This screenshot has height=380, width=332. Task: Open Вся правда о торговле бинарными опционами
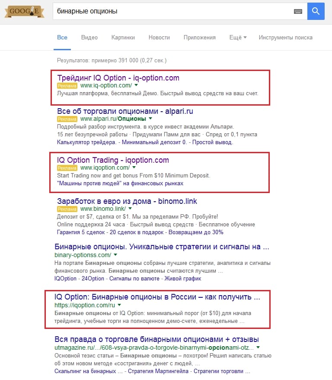click(156, 339)
